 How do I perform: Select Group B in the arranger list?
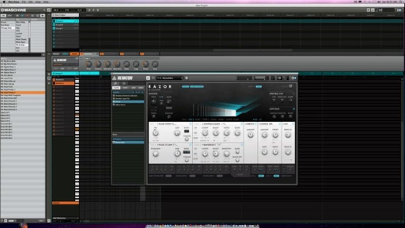tap(65, 25)
